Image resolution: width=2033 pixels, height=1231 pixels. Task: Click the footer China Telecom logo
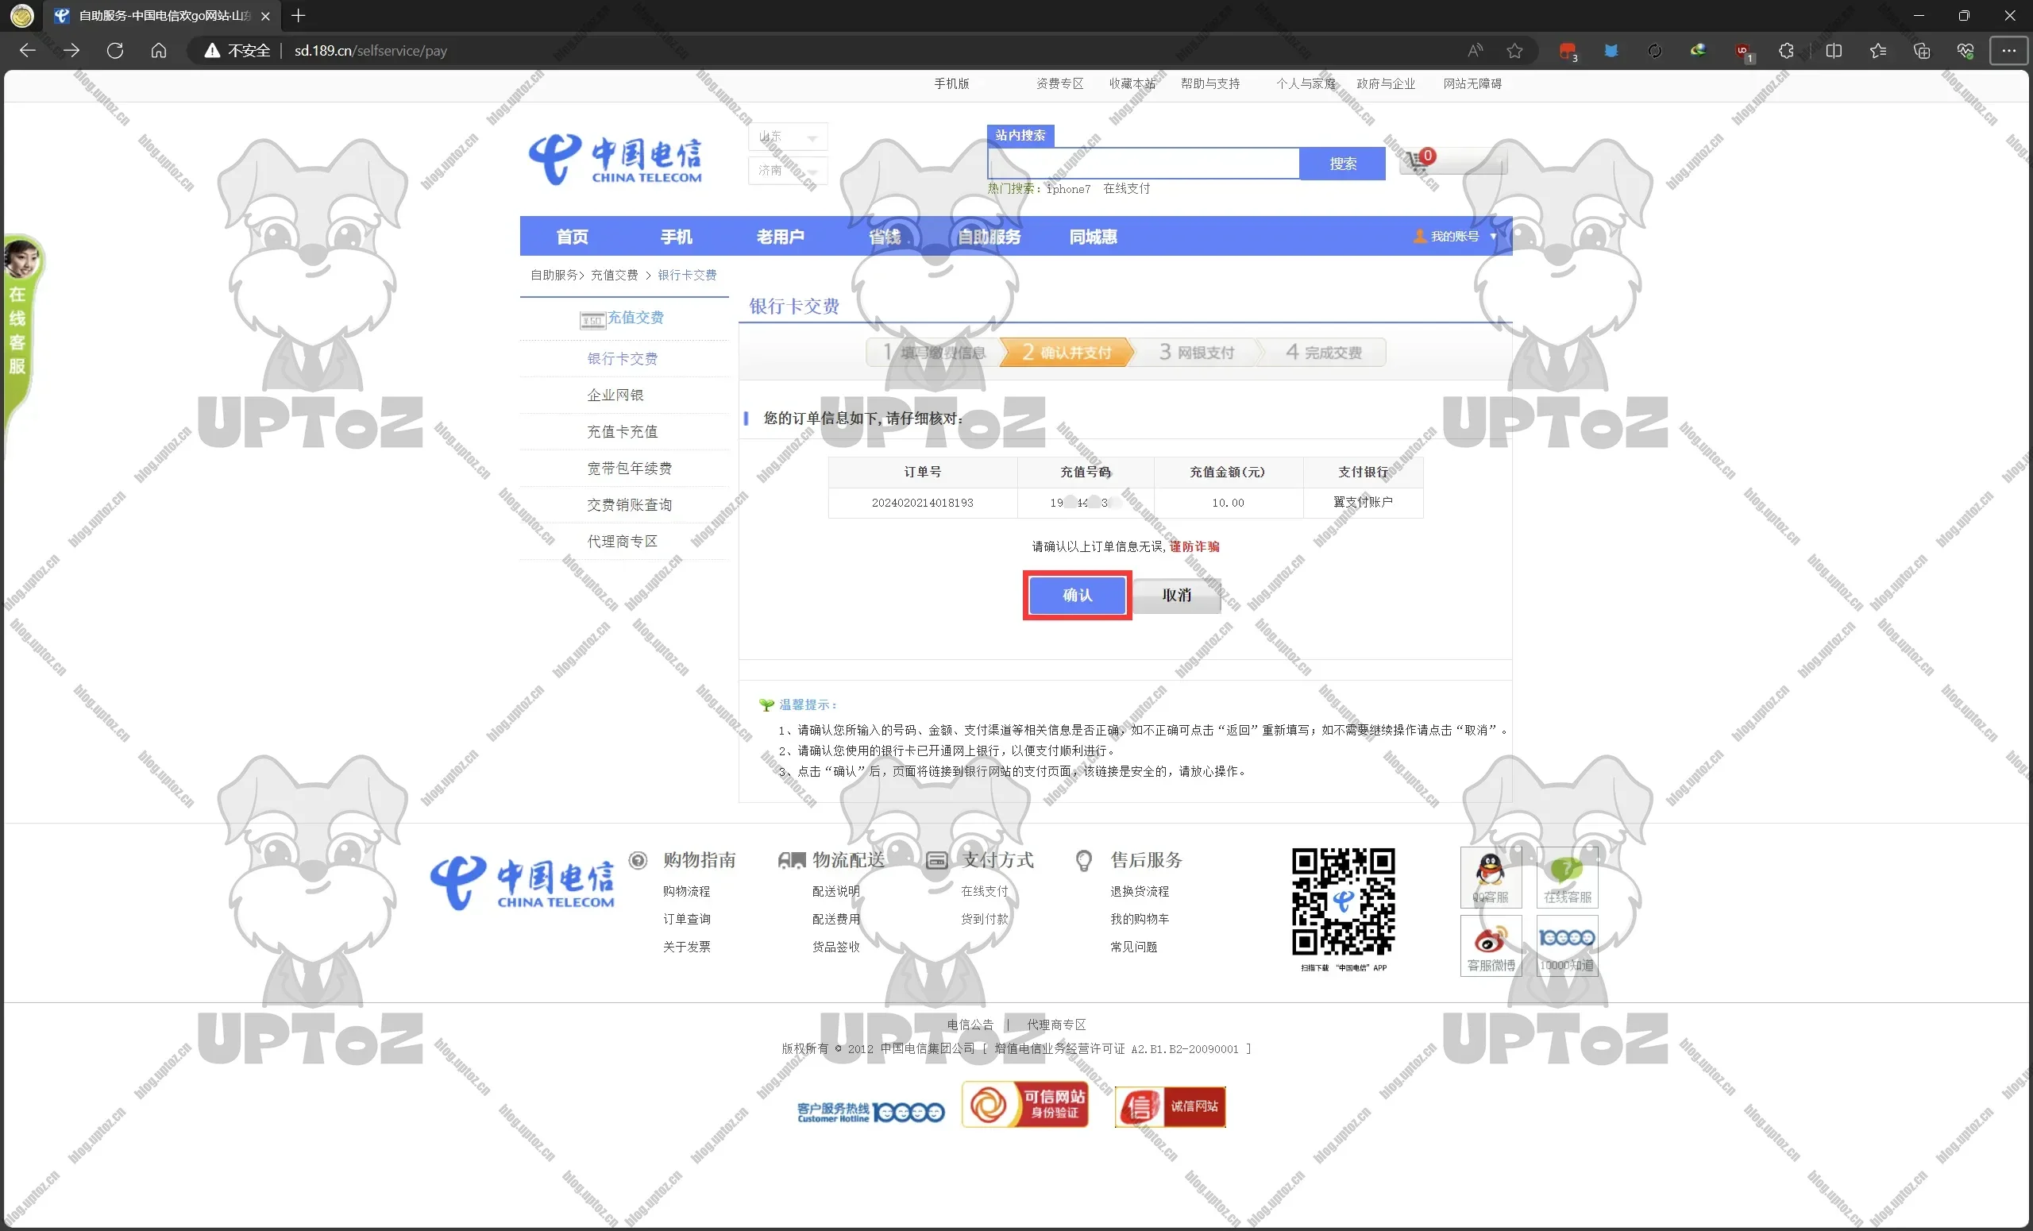(x=522, y=883)
